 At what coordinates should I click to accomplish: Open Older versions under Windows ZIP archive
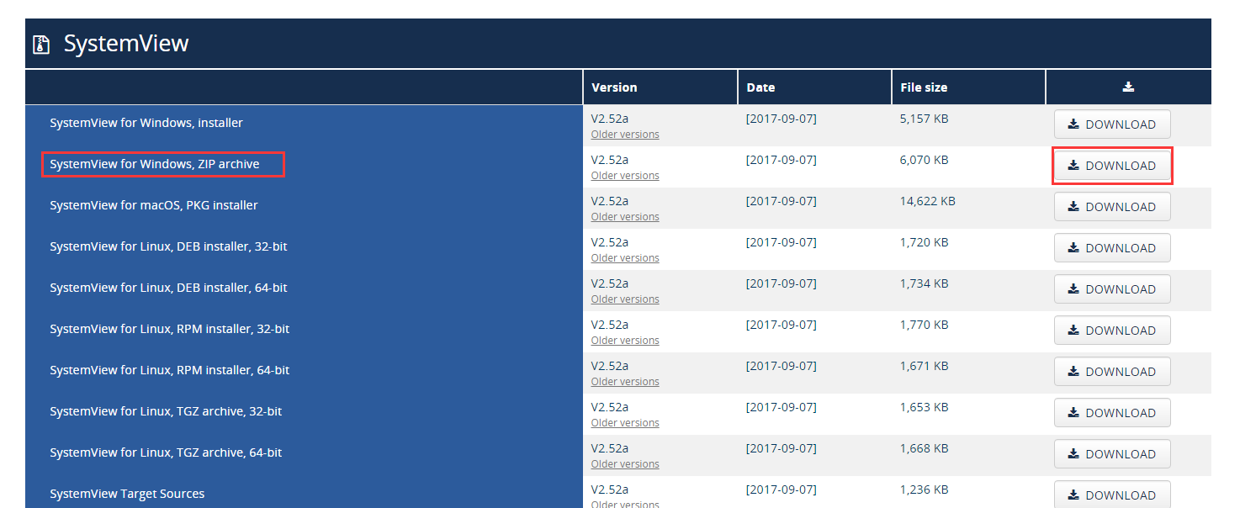[x=624, y=175]
